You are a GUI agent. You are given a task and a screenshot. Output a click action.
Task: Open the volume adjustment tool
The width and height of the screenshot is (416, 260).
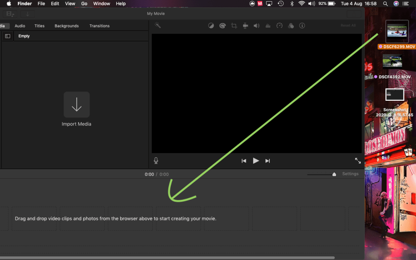click(x=256, y=26)
